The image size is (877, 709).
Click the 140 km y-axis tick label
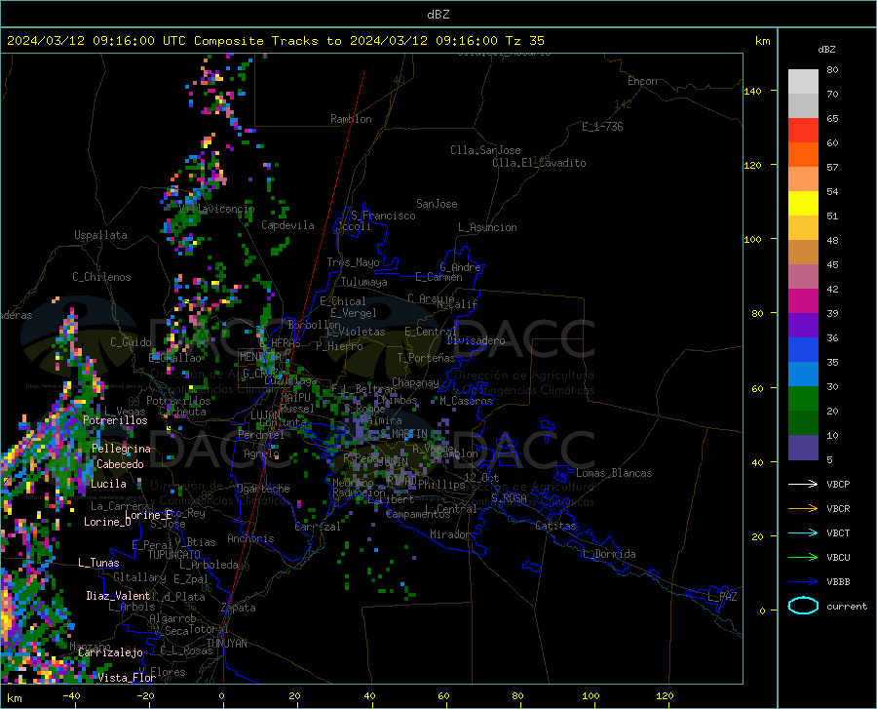(752, 91)
